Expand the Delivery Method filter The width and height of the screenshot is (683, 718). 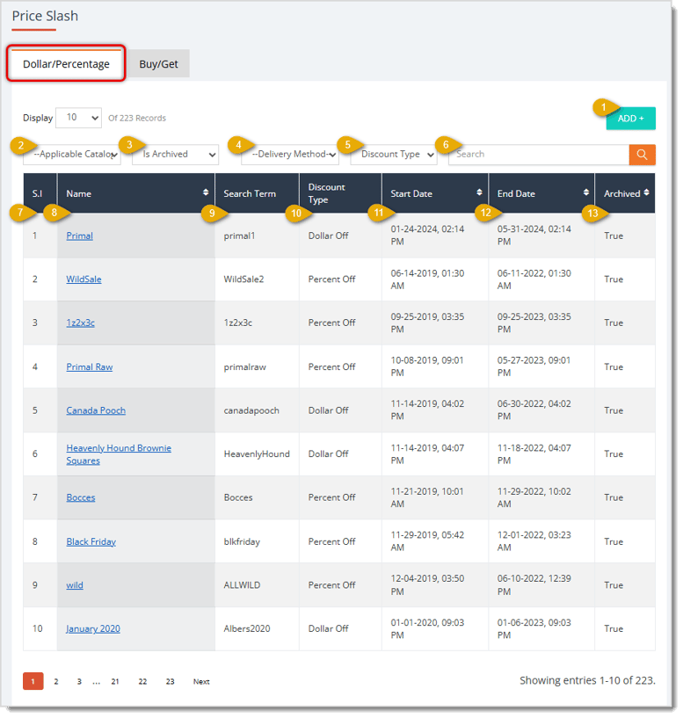(290, 155)
